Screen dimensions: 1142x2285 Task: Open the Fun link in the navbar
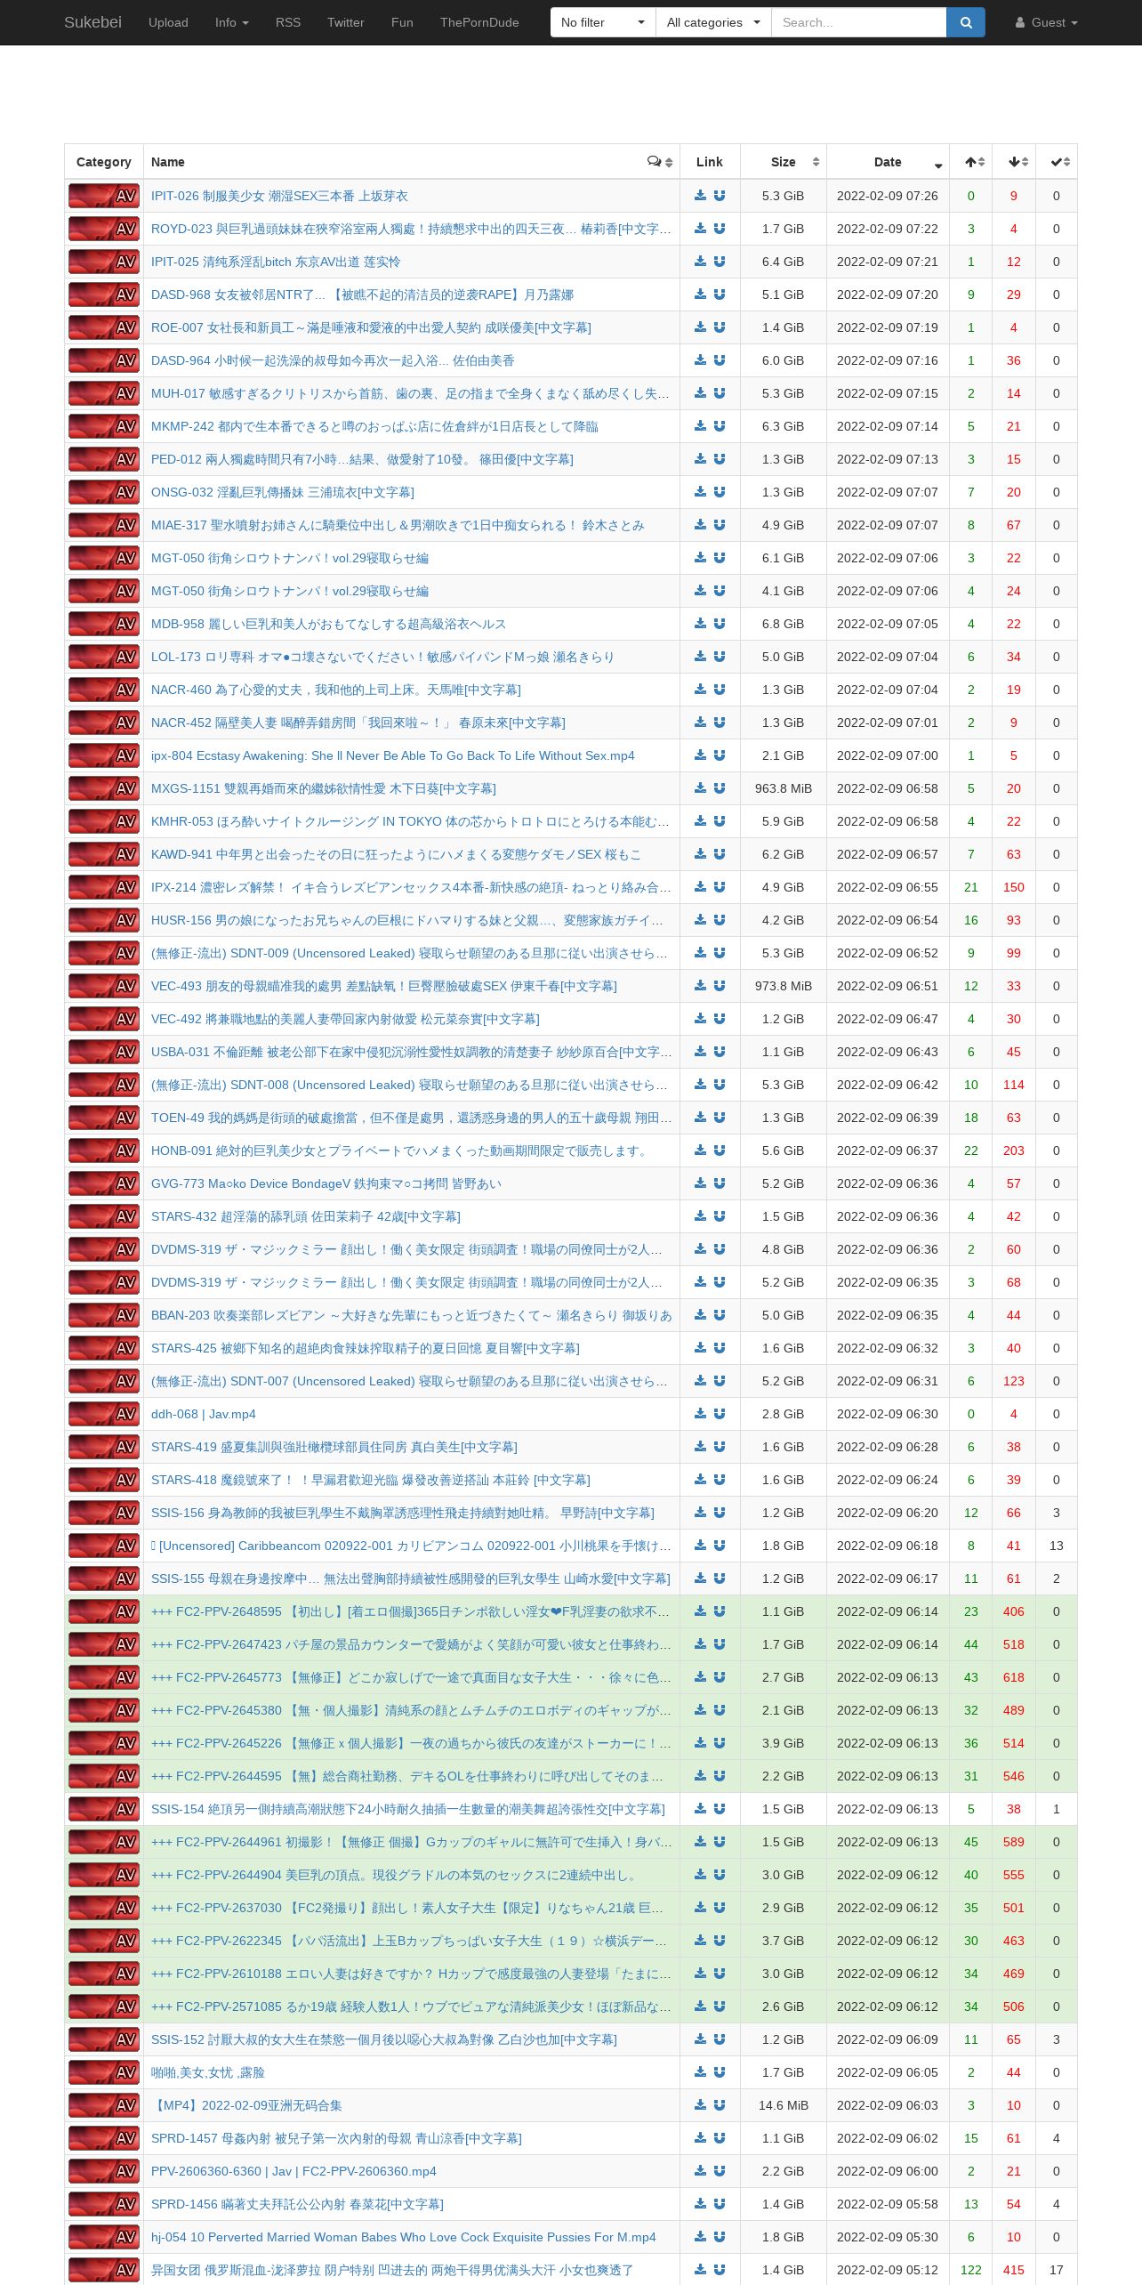click(402, 22)
